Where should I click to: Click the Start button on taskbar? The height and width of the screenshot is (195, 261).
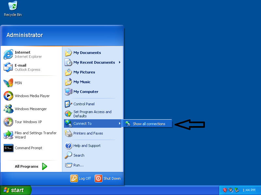tap(16, 190)
